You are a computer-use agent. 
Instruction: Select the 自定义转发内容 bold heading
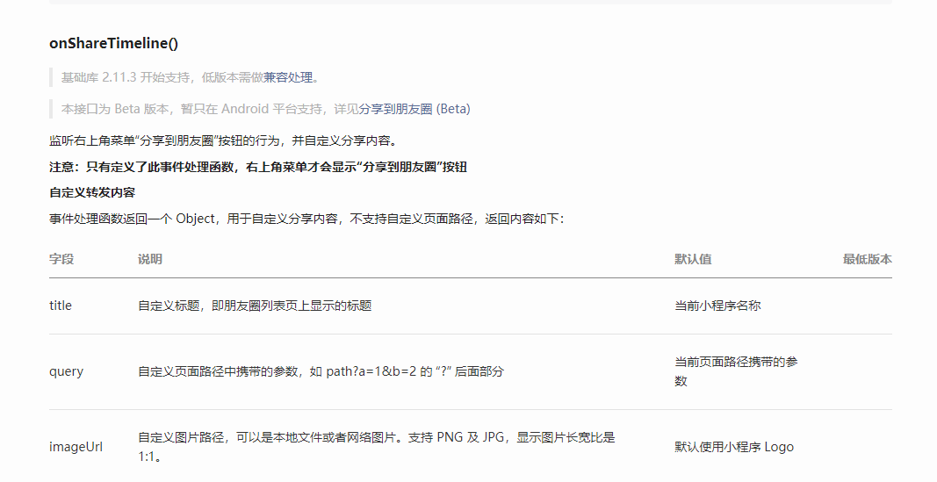click(x=92, y=192)
